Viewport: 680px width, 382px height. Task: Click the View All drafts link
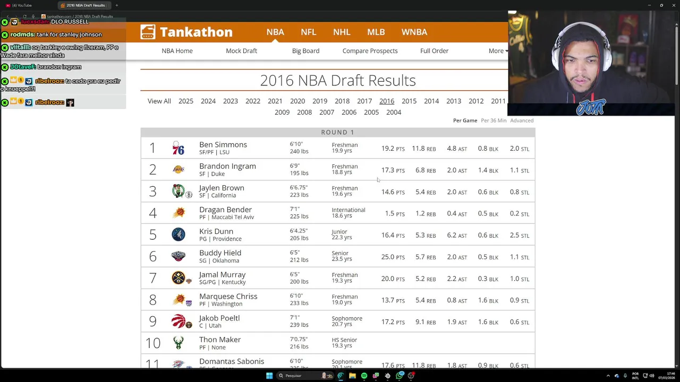(159, 101)
